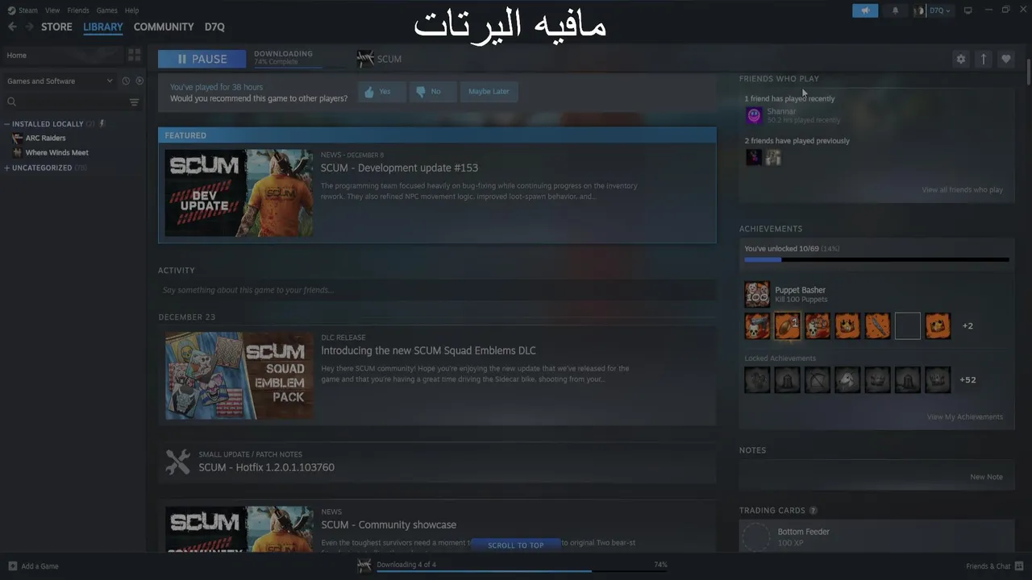The image size is (1032, 580).
Task: Open the Puppet Basher achievement icon
Action: (757, 294)
